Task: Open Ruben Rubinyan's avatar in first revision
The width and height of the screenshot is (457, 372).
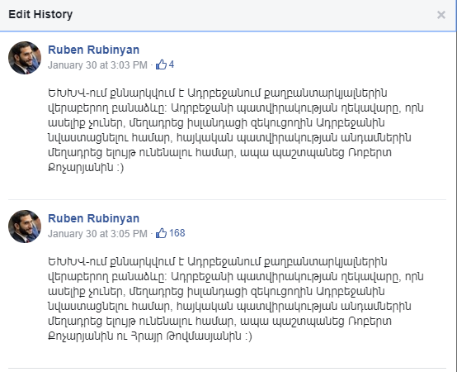Action: (25, 58)
